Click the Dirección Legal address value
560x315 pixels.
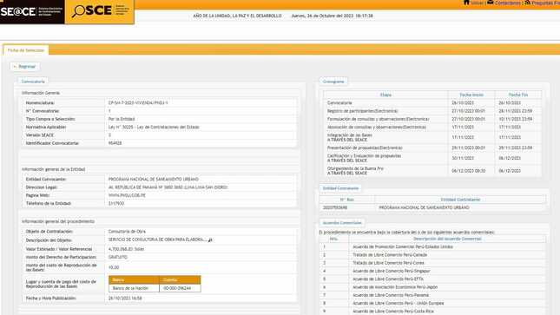pos(168,187)
